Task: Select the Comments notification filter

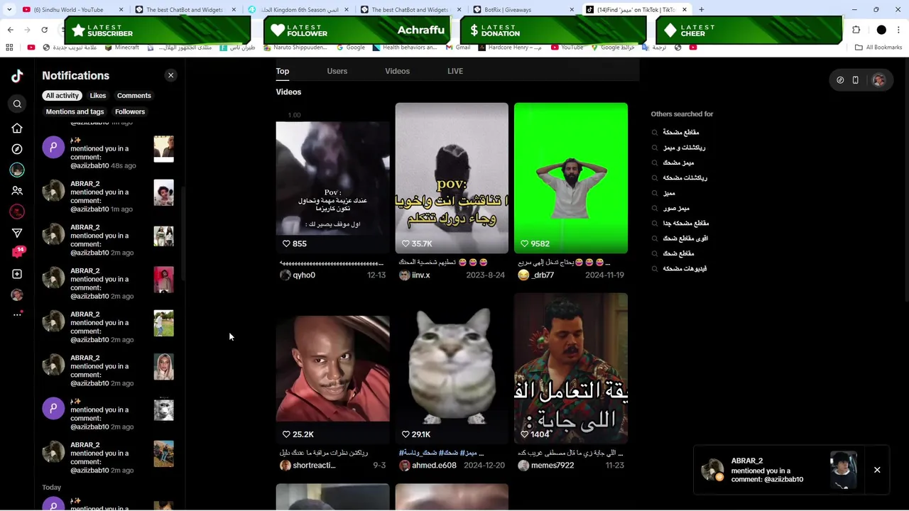Action: pyautogui.click(x=134, y=96)
